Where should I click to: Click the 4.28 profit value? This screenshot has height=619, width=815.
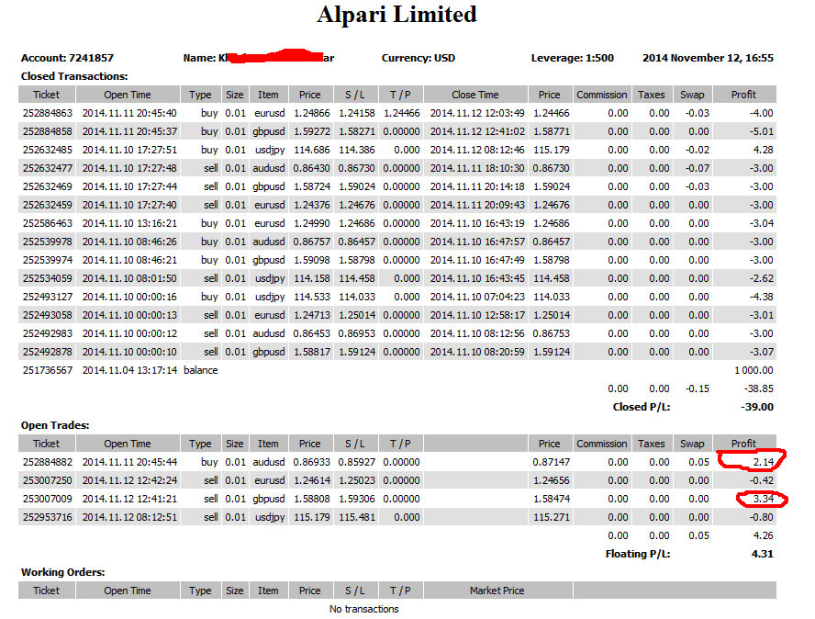point(763,150)
